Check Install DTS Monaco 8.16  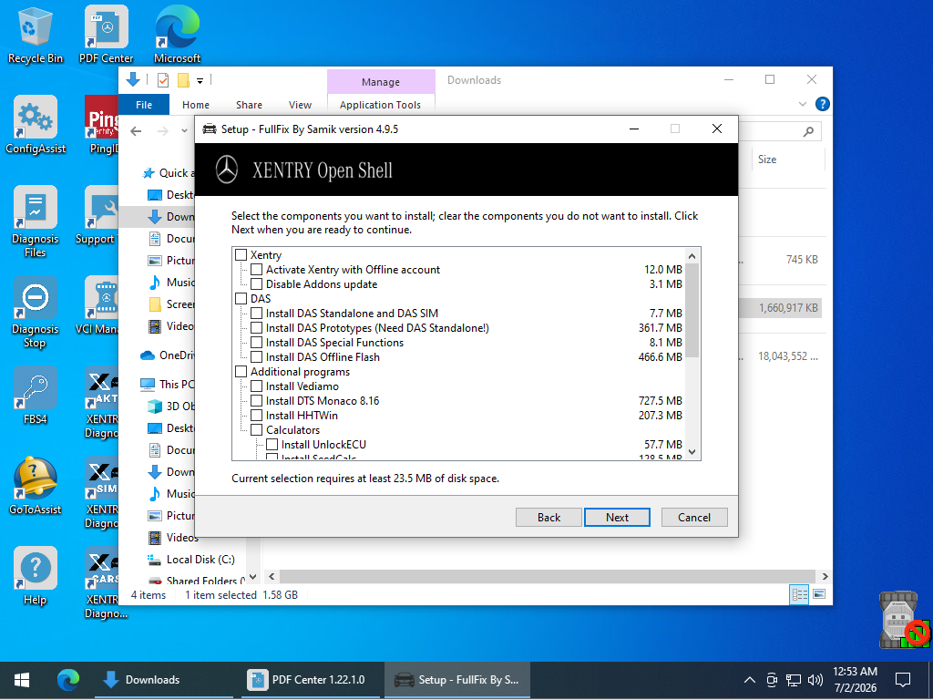click(x=256, y=401)
